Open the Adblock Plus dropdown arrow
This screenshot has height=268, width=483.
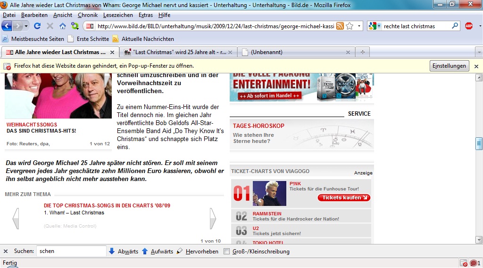click(x=480, y=26)
